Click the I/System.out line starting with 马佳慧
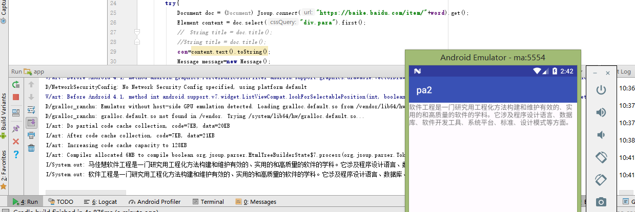The image size is (635, 212). 224,164
